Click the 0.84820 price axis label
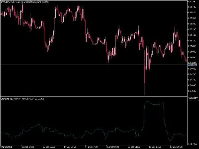This screenshot has width=199, height=149. [192, 69]
